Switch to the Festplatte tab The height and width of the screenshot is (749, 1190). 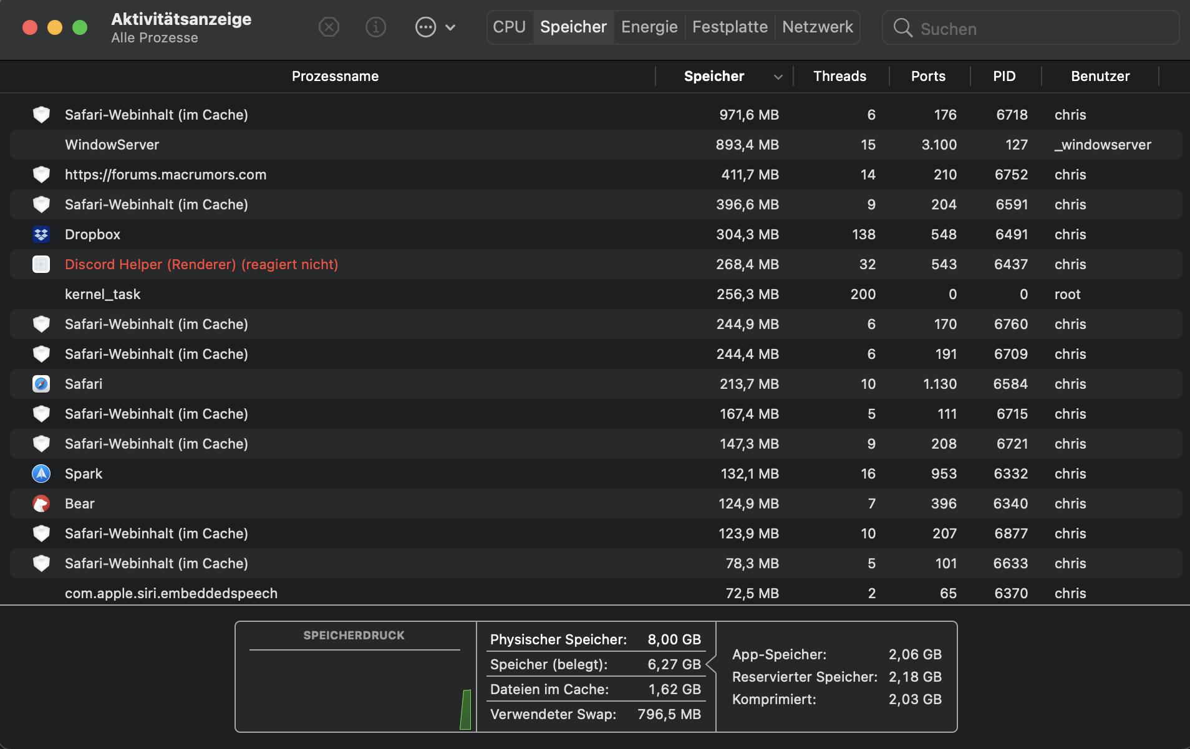730,27
